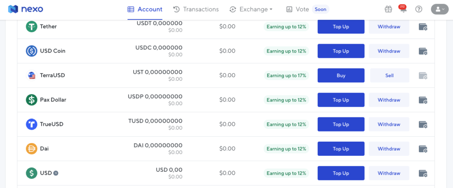
Task: Open the Transactions tab
Action: coord(196,9)
